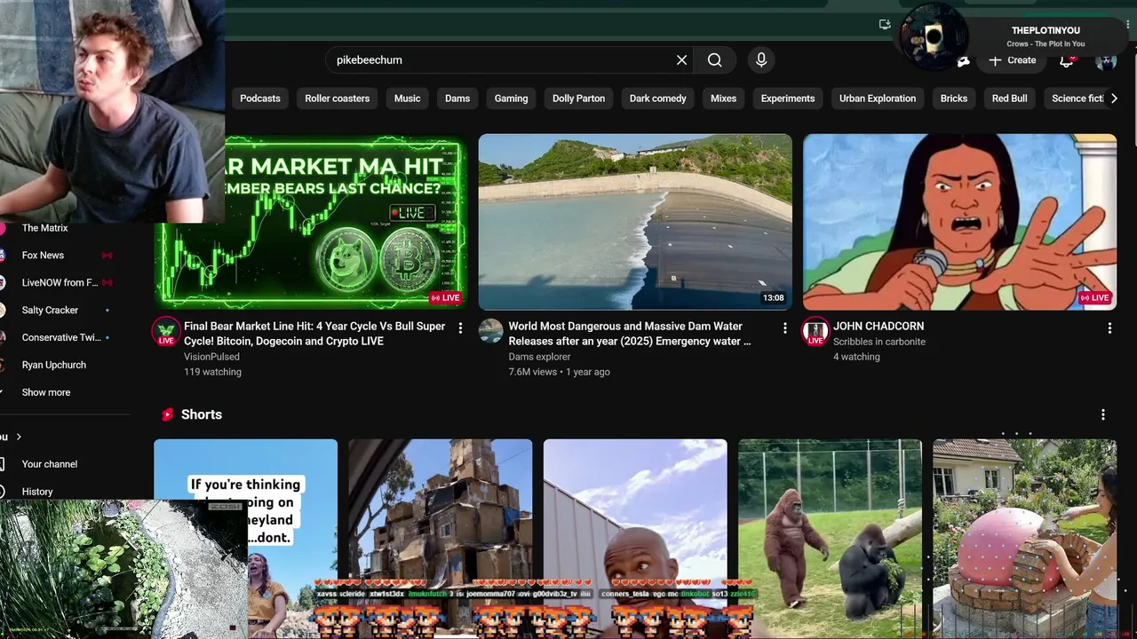Filter the feed by Dark comedy
The image size is (1137, 639).
(x=658, y=99)
